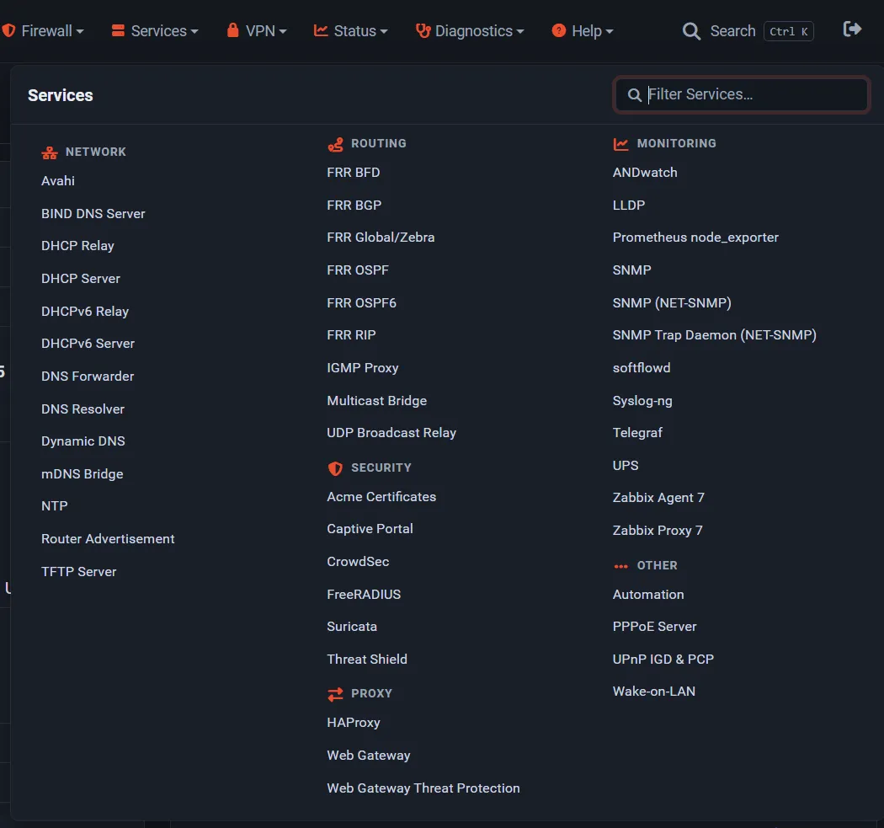Click the Proxy category arrows icon

point(335,694)
